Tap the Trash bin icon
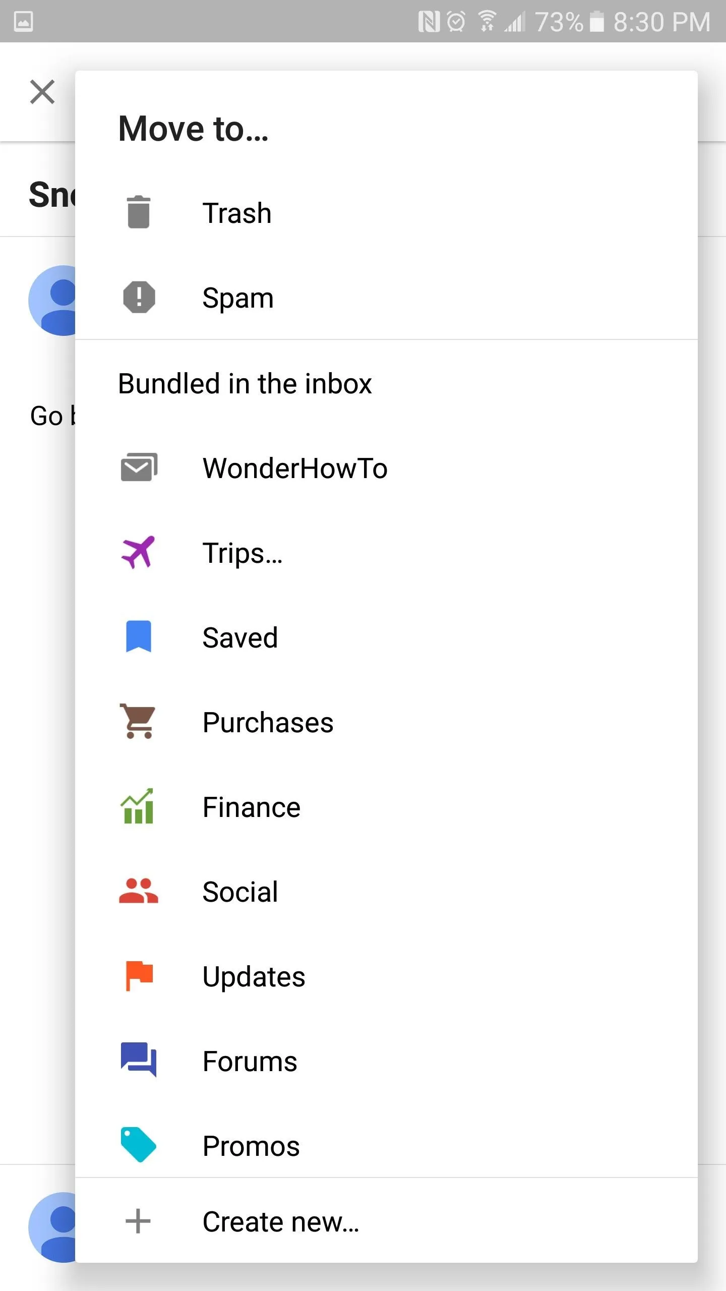 tap(139, 212)
